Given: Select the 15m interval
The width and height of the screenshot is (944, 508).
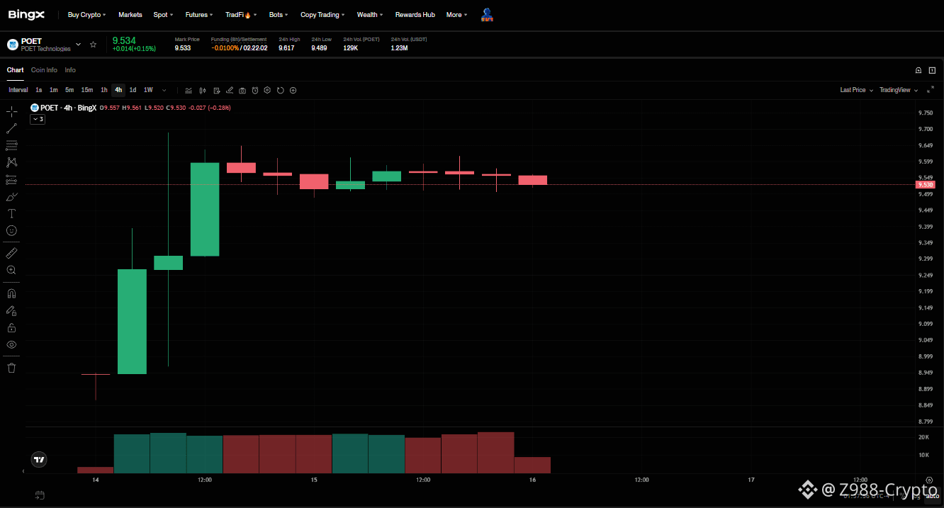Looking at the screenshot, I should tap(86, 90).
